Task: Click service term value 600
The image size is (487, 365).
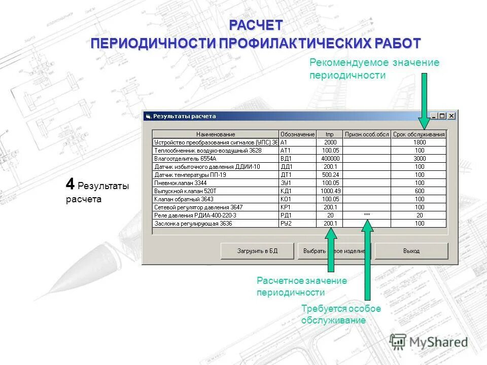Action: tap(419, 191)
